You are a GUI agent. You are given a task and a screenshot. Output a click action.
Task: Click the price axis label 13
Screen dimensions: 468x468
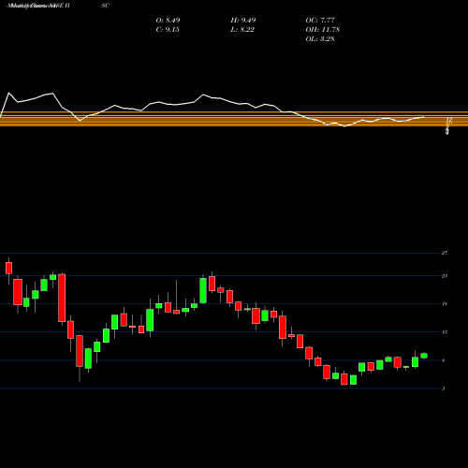(x=445, y=332)
